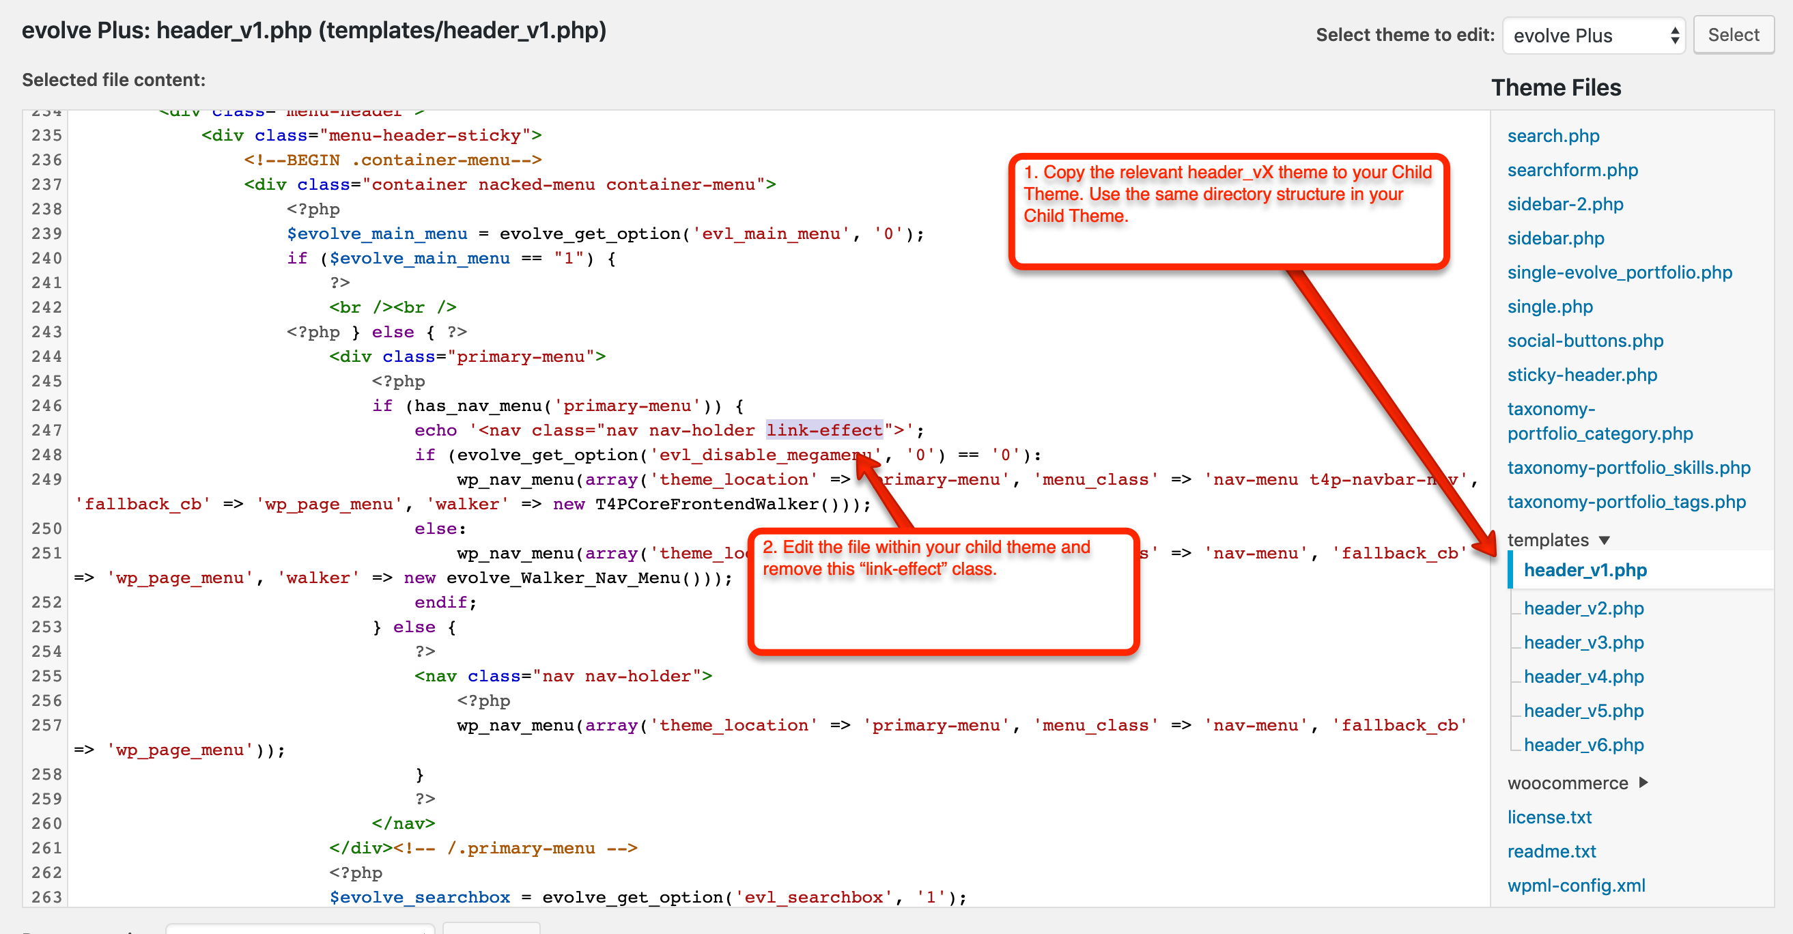Open single.php theme file

pyautogui.click(x=1549, y=307)
